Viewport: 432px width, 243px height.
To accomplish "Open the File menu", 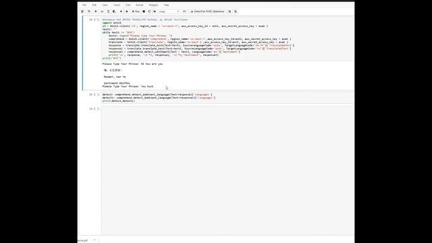I will [x=84, y=5].
